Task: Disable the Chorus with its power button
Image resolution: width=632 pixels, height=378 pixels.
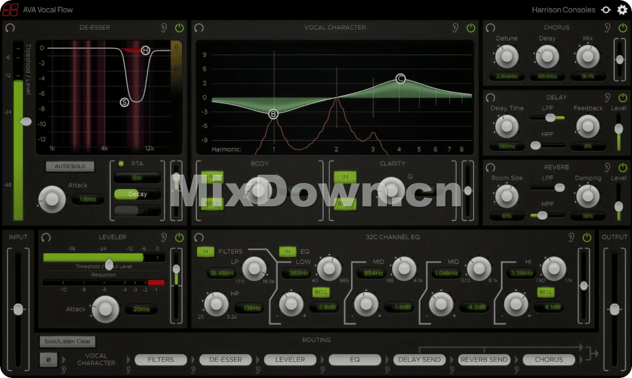Action: click(x=623, y=27)
